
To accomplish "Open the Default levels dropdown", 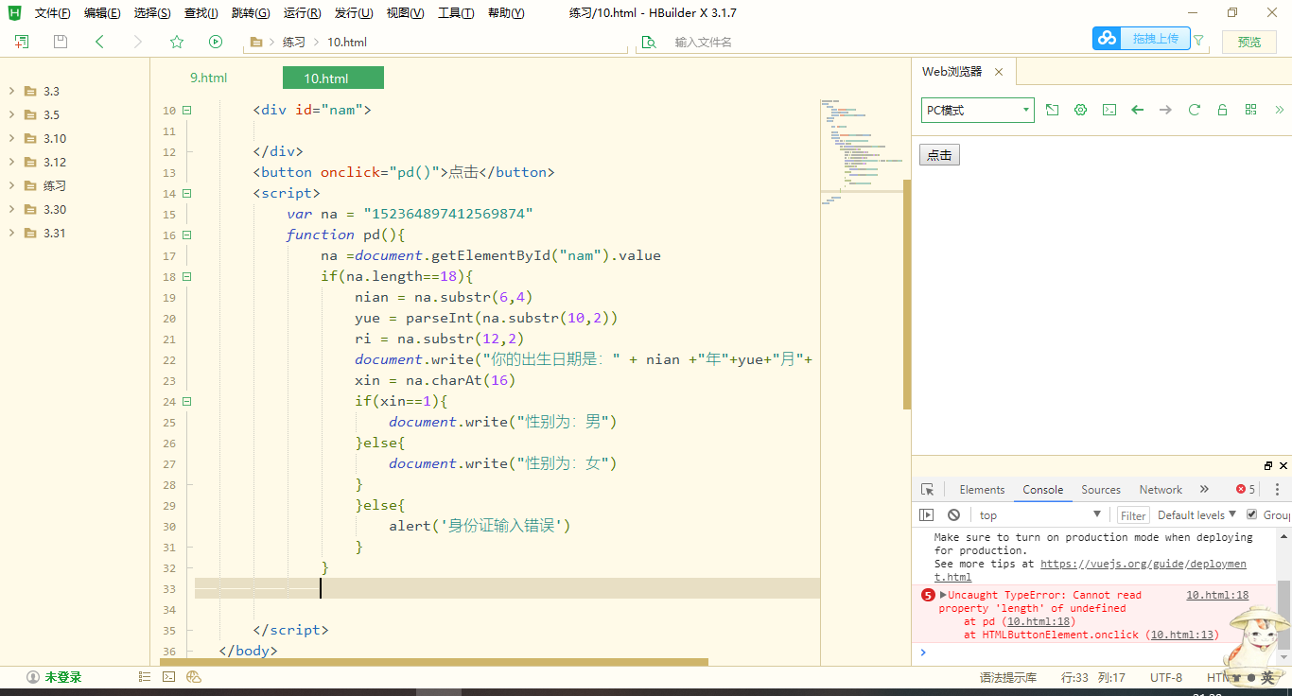I will (1196, 514).
